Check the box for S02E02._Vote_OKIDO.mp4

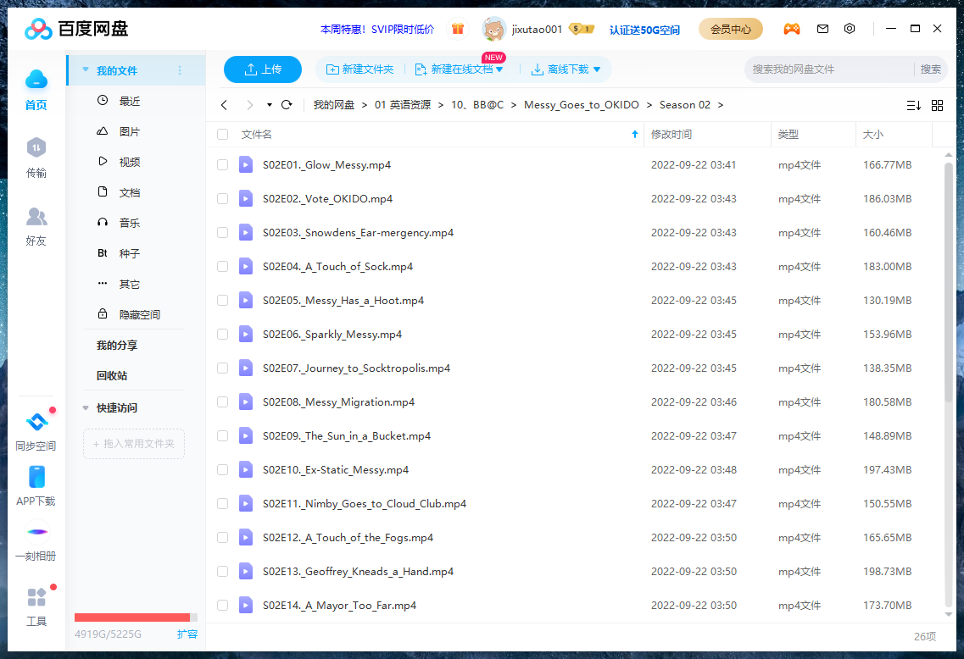pyautogui.click(x=222, y=198)
